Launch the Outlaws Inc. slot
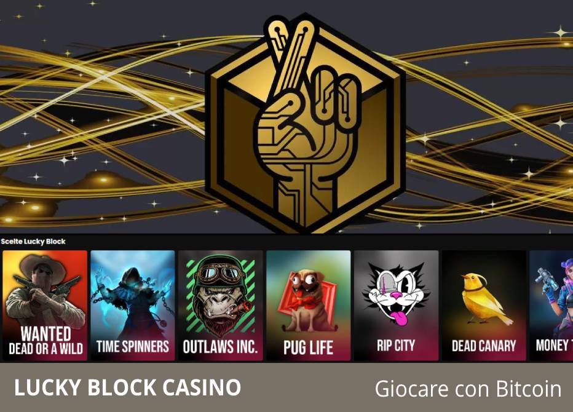This screenshot has width=573, height=412. point(220,305)
